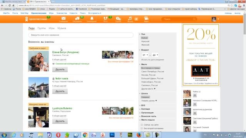Expand the Воинская часть filter section
The width and height of the screenshot is (246, 138).
tap(148, 116)
